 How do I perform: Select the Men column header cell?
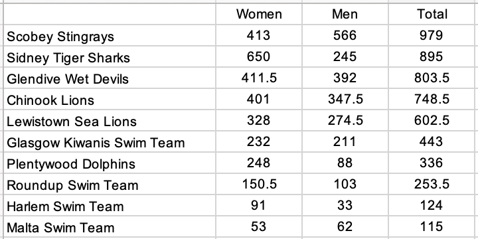(345, 14)
